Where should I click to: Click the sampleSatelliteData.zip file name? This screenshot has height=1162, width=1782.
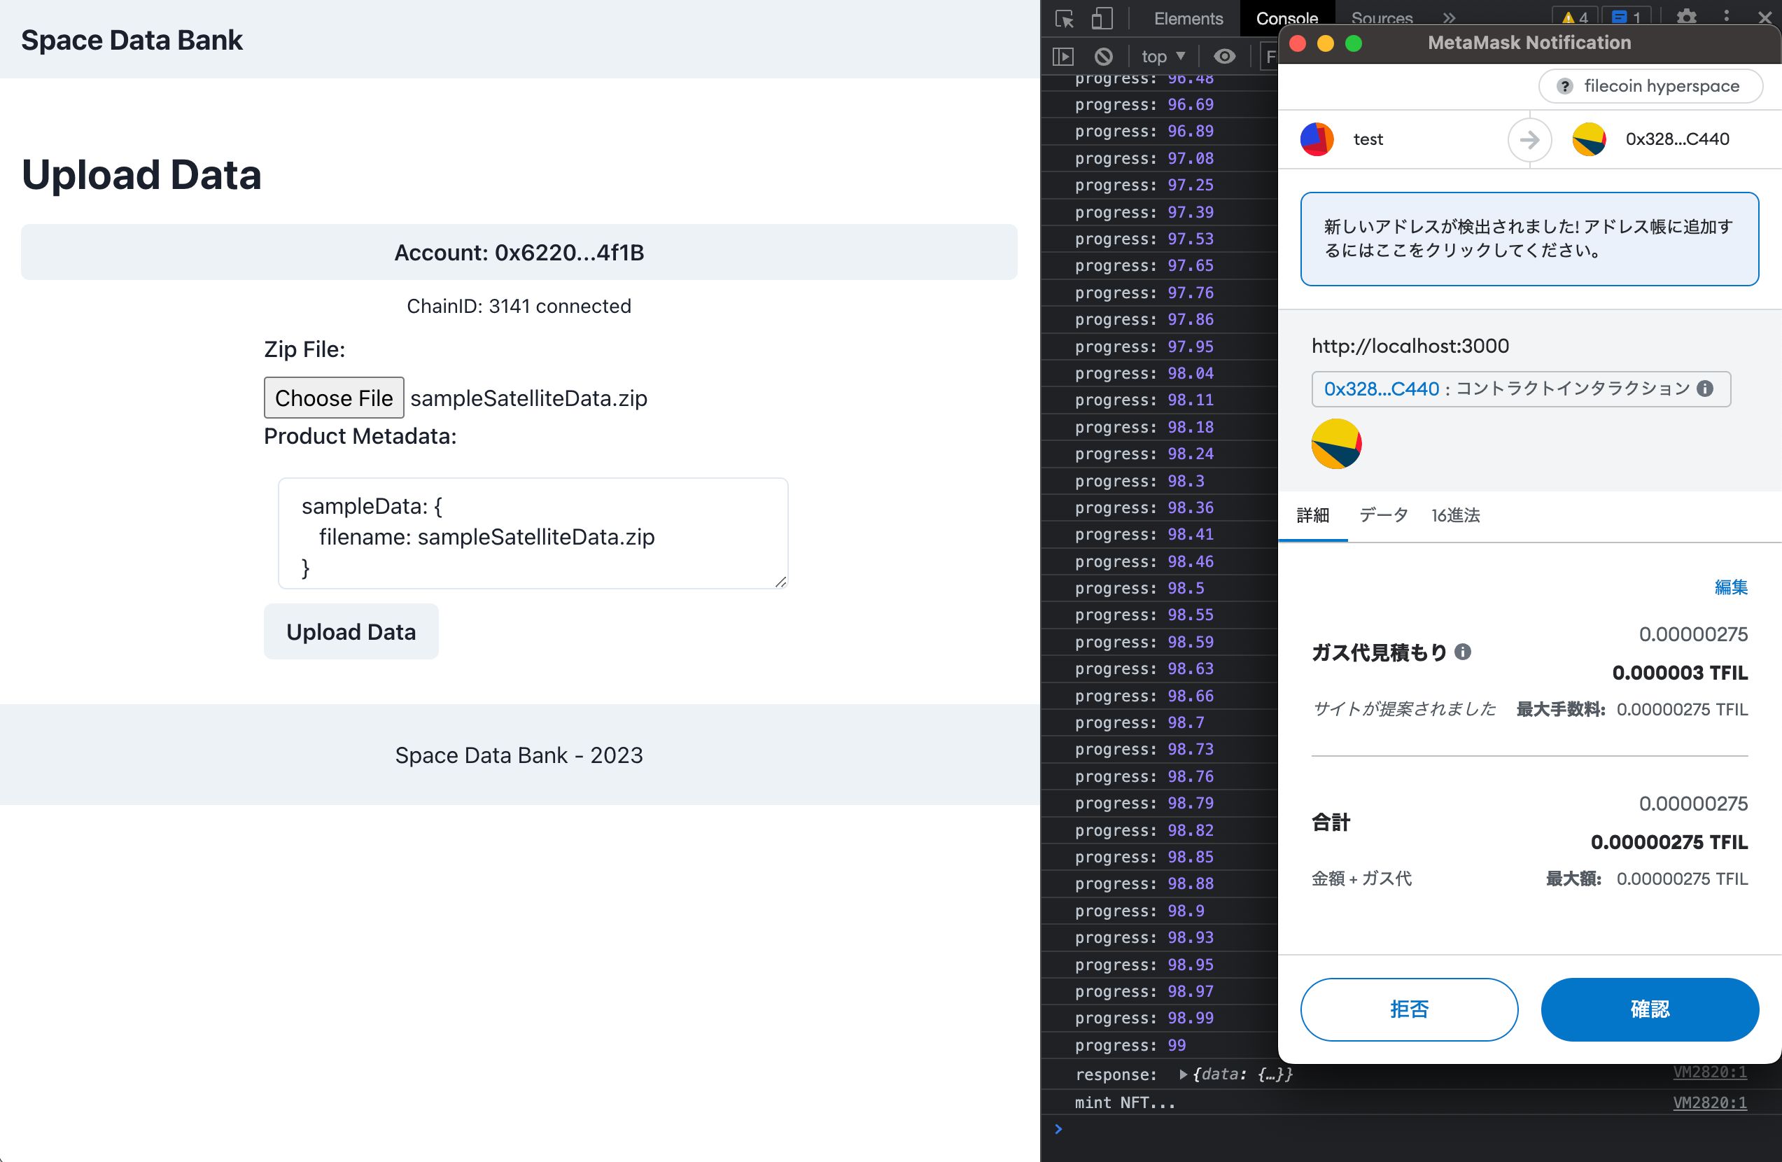click(x=528, y=398)
